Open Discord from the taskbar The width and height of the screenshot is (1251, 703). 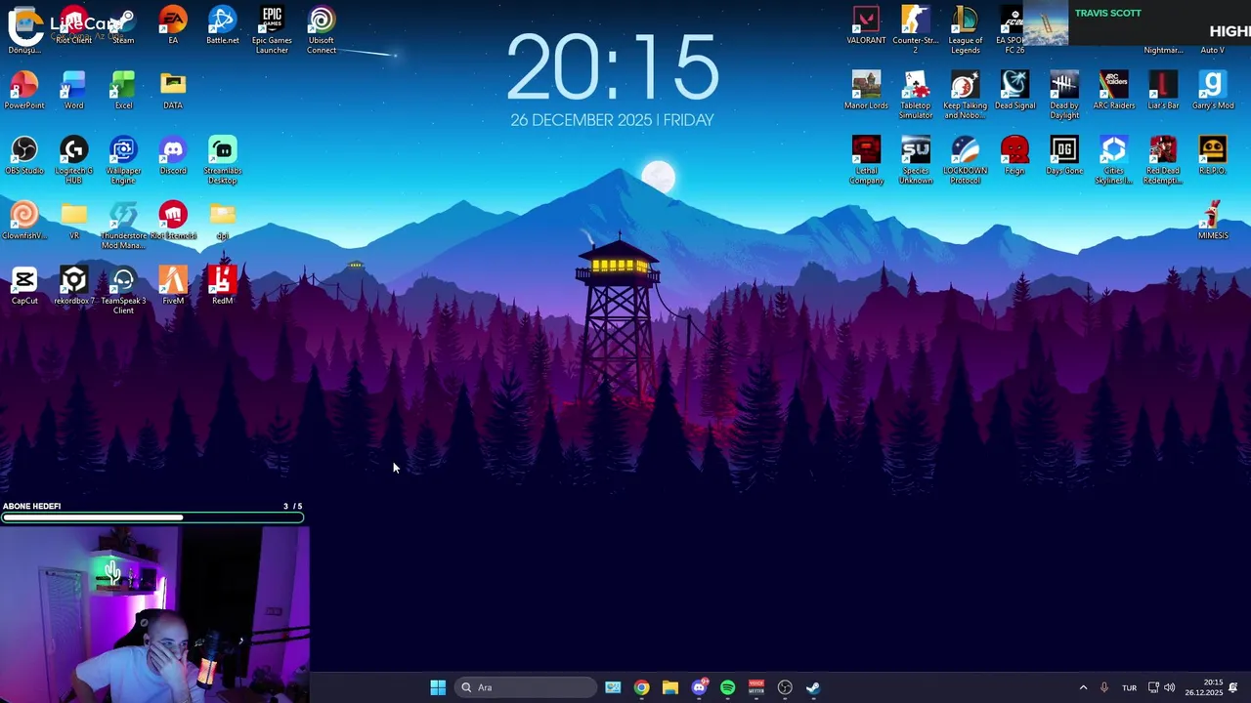pos(699,687)
